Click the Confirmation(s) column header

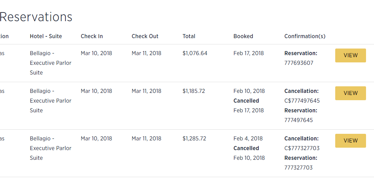tap(305, 36)
